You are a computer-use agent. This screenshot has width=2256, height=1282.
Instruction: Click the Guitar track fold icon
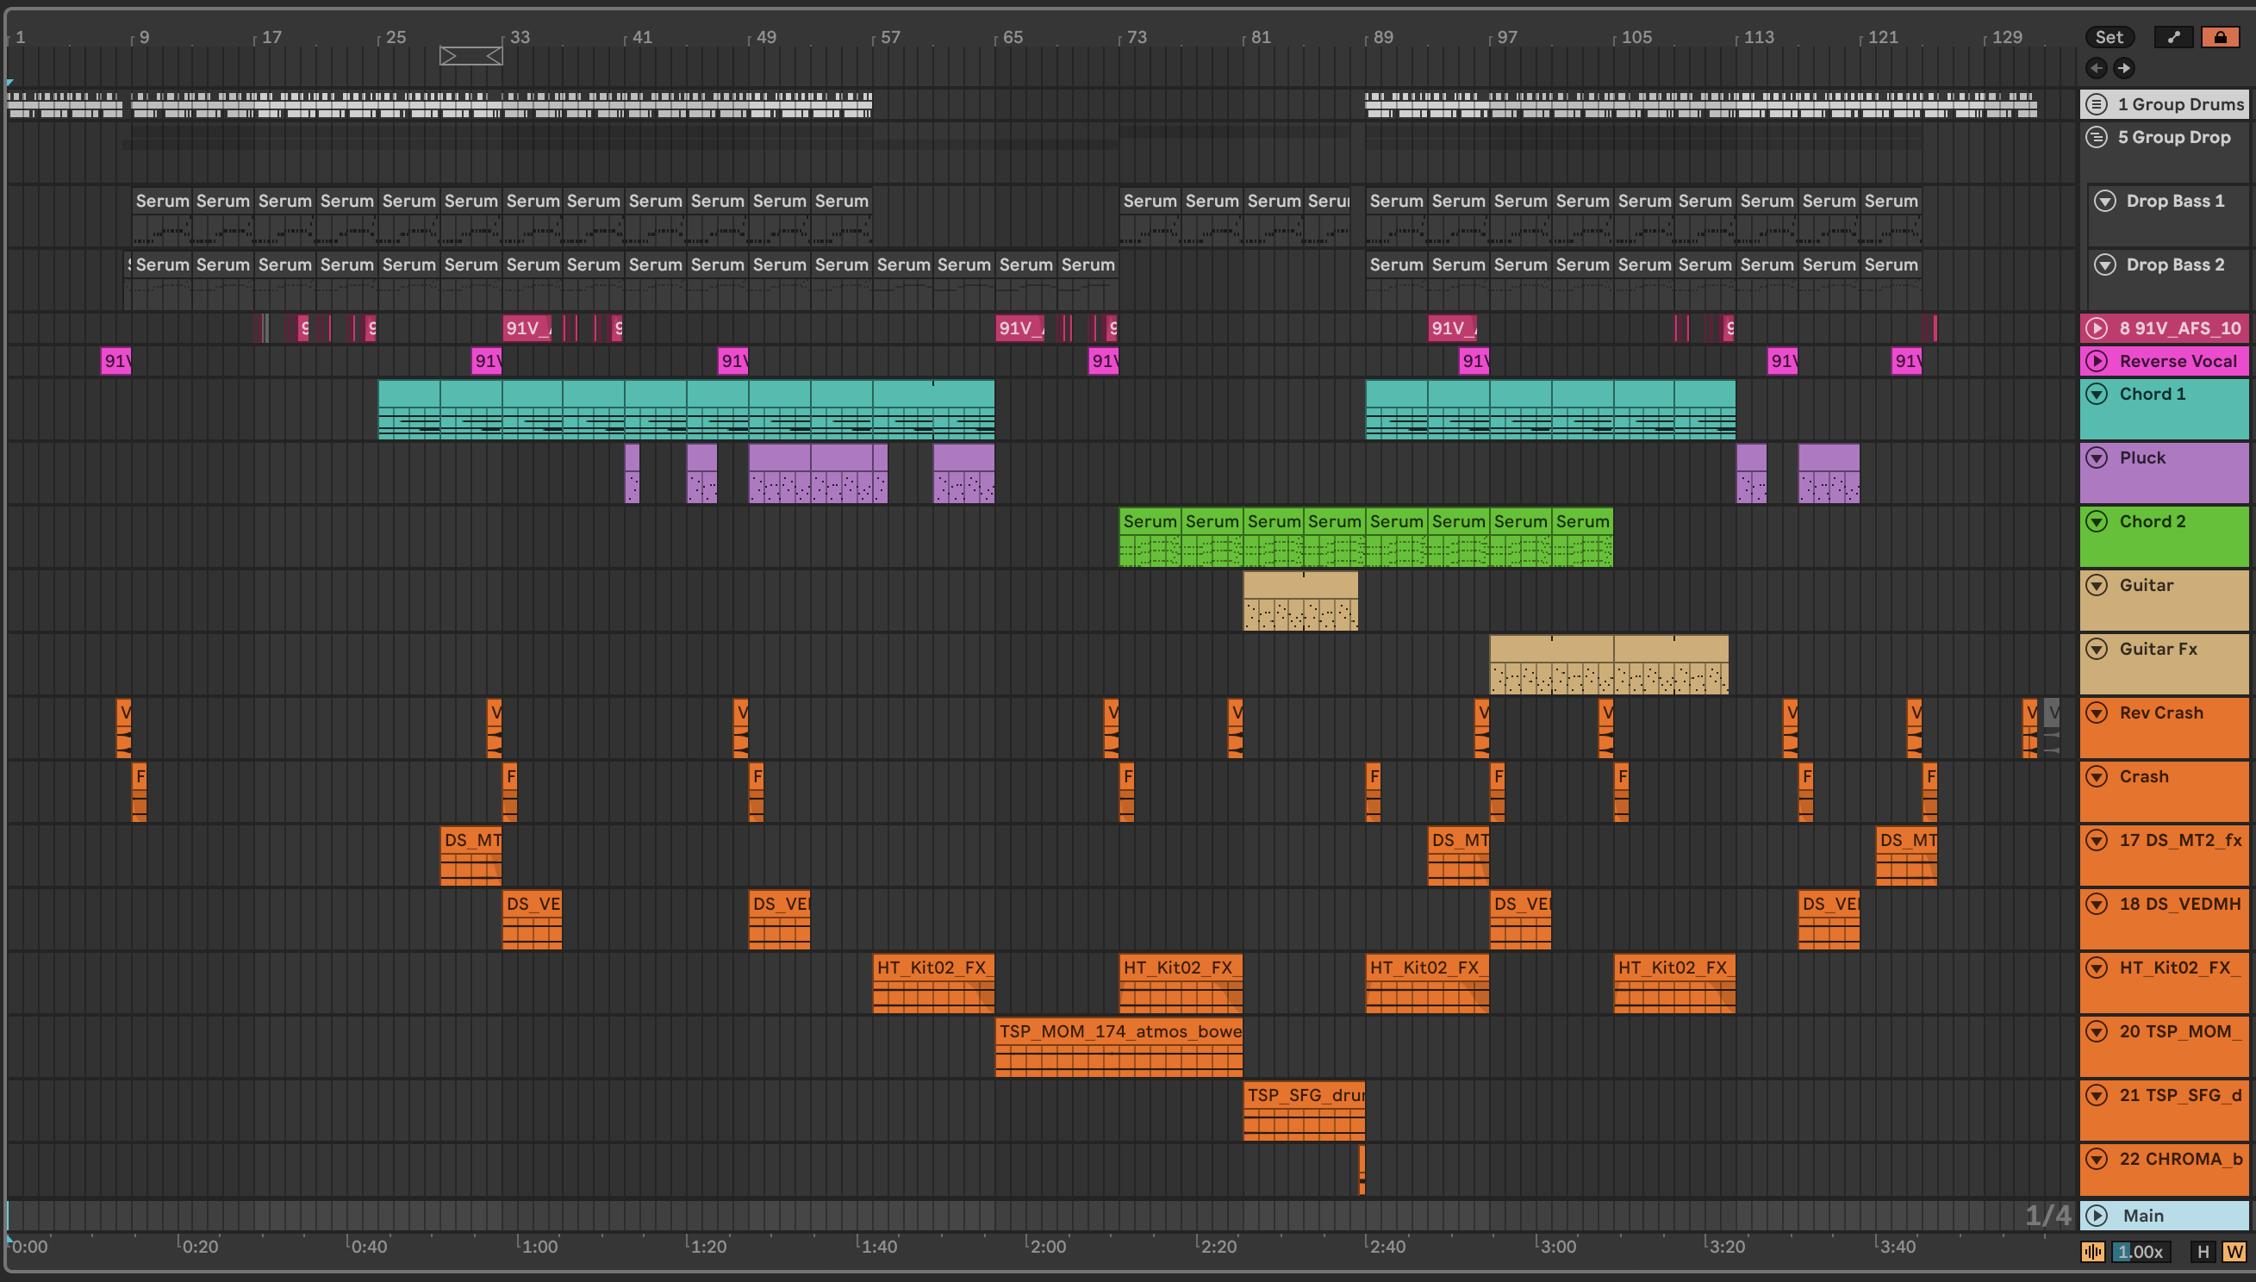pyautogui.click(x=2097, y=586)
